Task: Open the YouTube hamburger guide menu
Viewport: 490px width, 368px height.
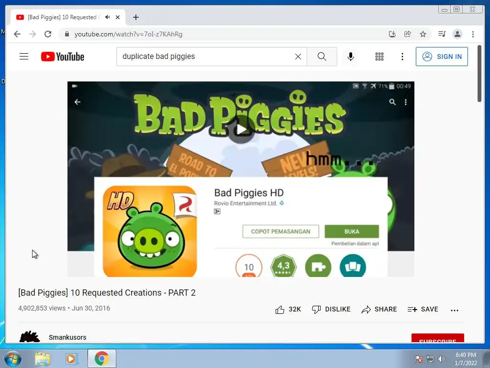Action: pos(24,57)
